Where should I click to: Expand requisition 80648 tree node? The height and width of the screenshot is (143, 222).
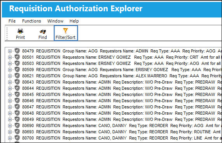[10, 113]
